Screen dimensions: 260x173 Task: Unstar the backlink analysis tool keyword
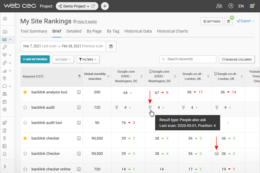pos(25,92)
